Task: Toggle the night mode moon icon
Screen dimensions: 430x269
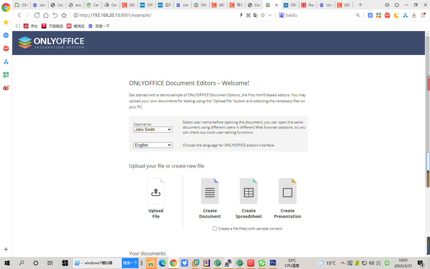Action: click(x=396, y=15)
